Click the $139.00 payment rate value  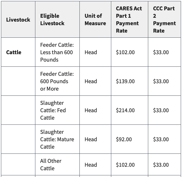(x=125, y=81)
